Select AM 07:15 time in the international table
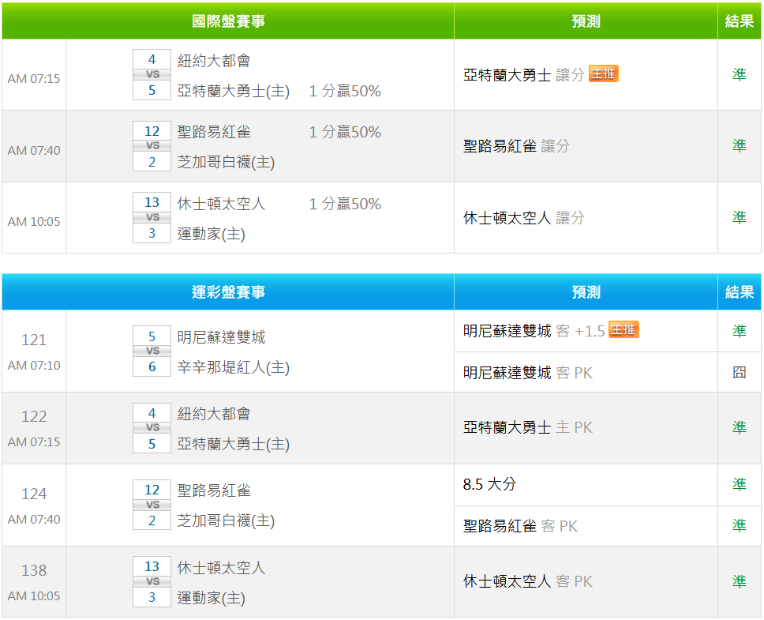Viewport: 764px width, 620px height. pyautogui.click(x=34, y=78)
